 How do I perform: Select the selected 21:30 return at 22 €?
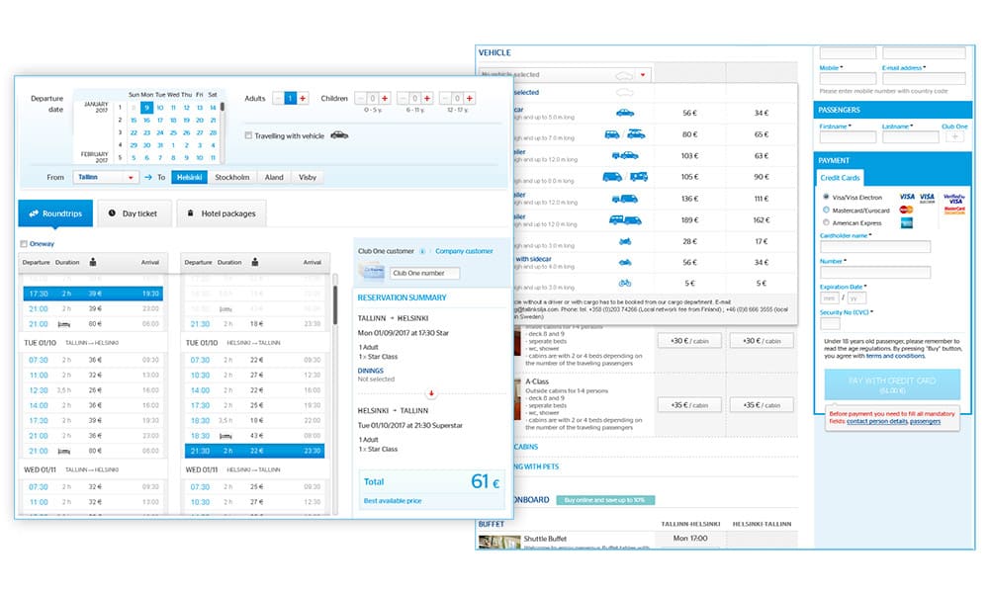click(255, 451)
